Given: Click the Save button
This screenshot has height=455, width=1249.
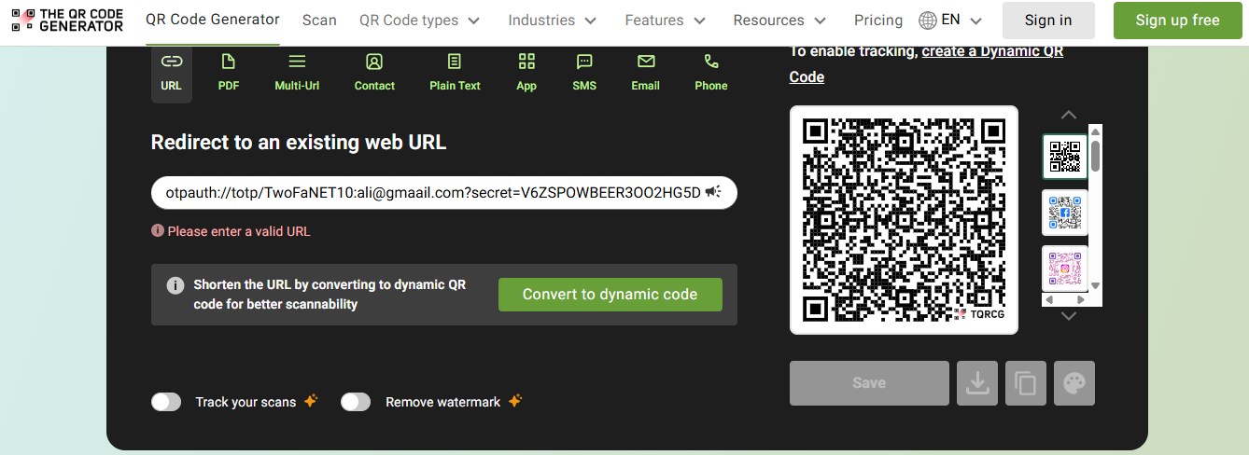Looking at the screenshot, I should pos(869,383).
